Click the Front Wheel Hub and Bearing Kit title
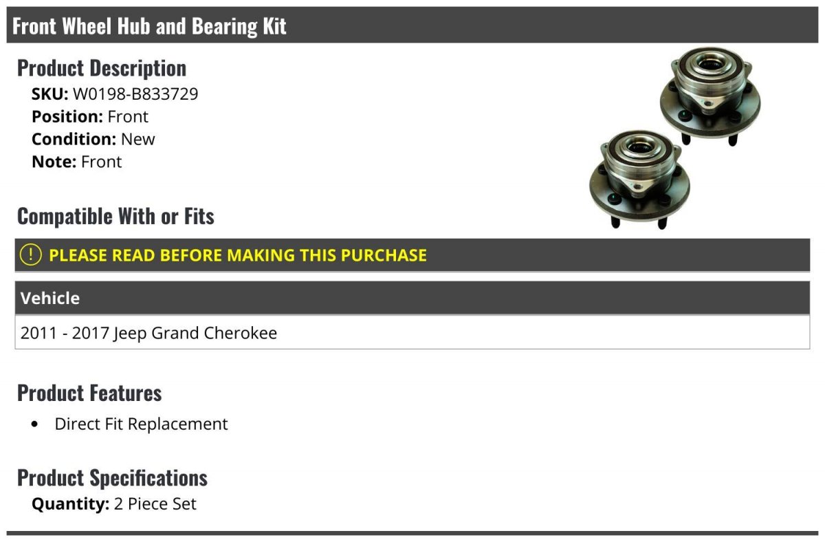 149,26
